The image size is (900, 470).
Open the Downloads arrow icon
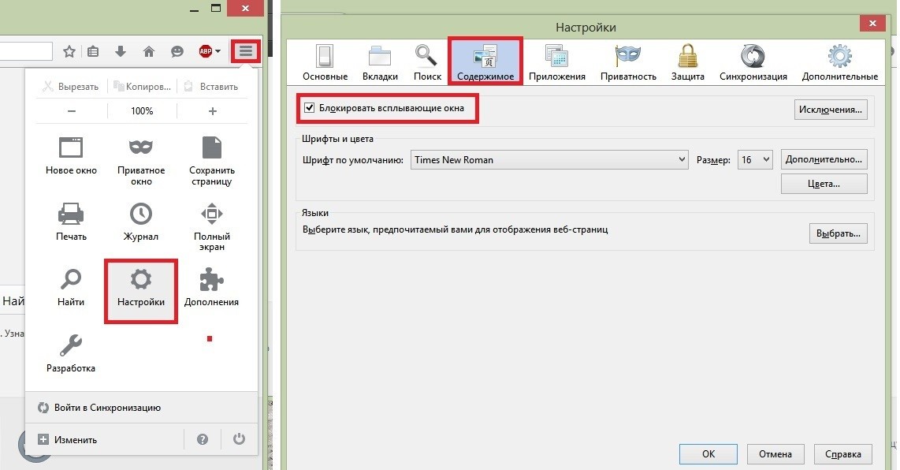click(121, 52)
